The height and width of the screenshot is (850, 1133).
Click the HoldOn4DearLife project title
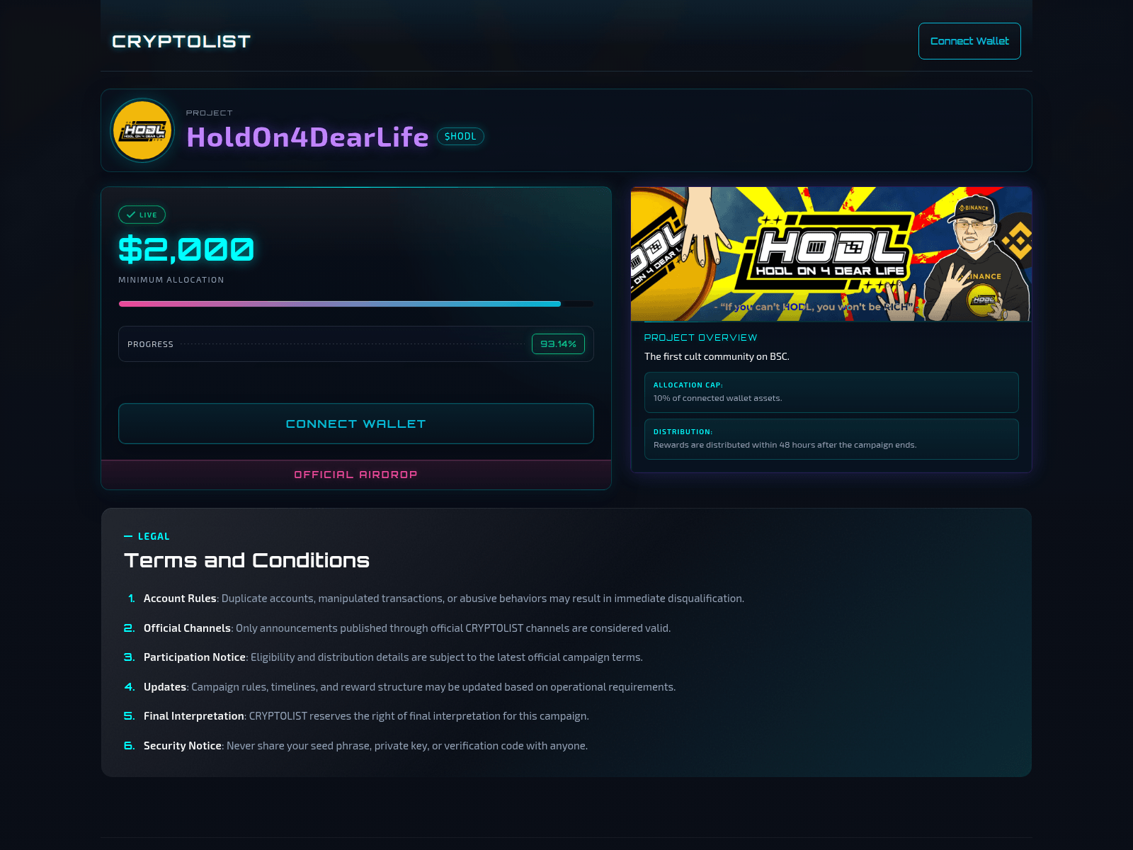(x=307, y=137)
